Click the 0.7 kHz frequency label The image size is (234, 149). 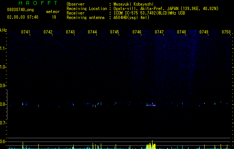[3, 123]
